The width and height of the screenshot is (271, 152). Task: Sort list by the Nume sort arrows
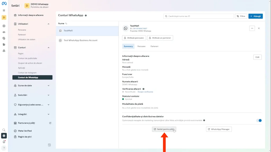point(66,23)
